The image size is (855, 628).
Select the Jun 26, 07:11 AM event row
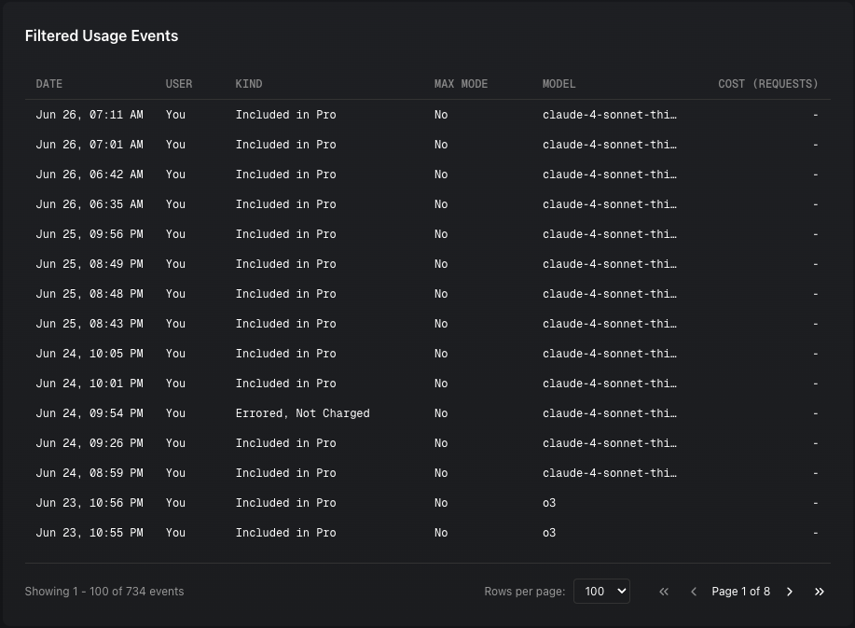pyautogui.click(x=90, y=115)
